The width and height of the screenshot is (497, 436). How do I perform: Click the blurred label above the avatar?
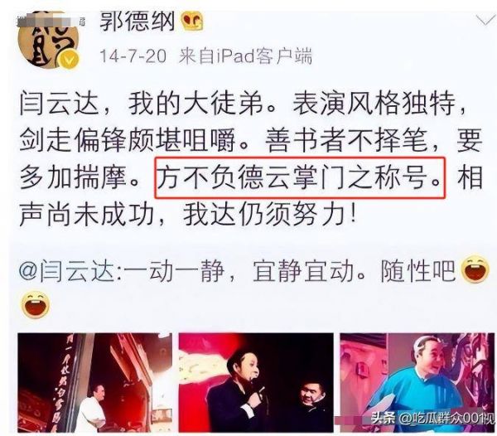(x=51, y=22)
